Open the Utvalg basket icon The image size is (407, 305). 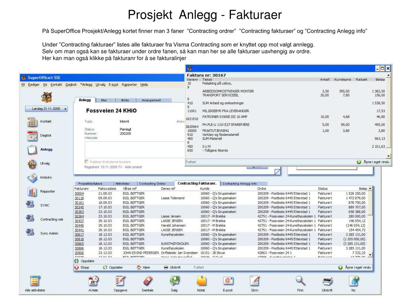pos(32,164)
